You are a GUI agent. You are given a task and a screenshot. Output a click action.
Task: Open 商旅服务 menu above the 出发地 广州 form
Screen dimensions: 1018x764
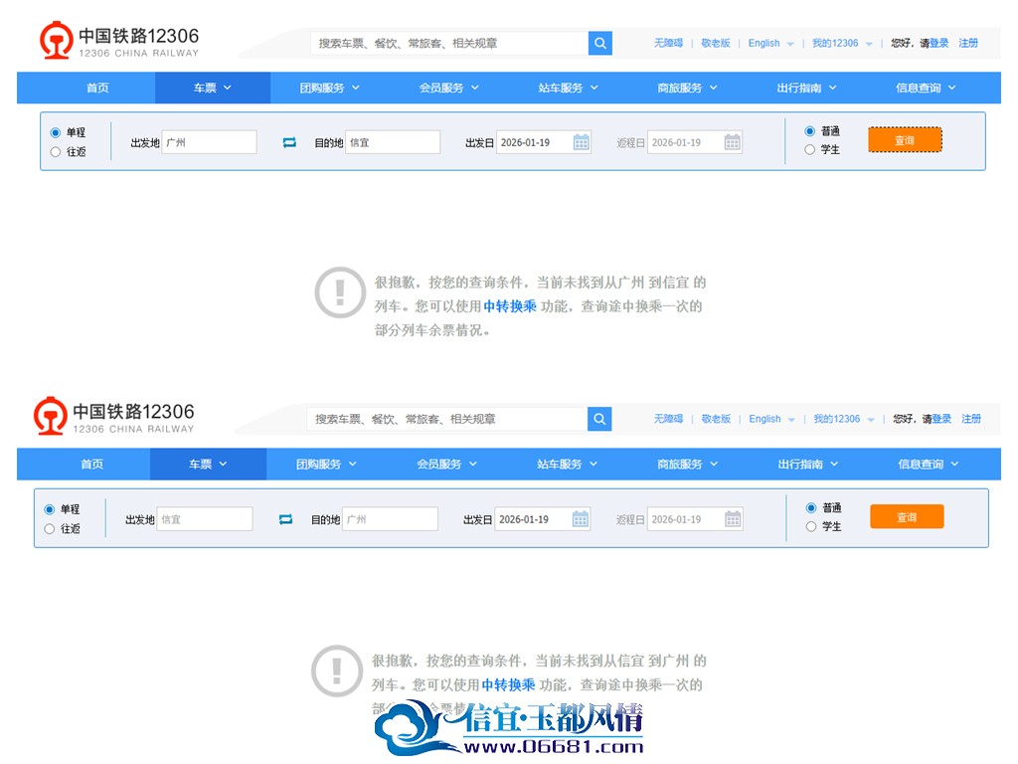tap(687, 88)
